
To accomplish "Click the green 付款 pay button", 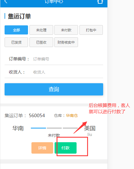I will 66,148.
